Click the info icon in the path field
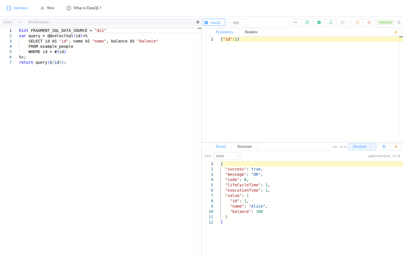The width and height of the screenshot is (403, 257). 198,22
